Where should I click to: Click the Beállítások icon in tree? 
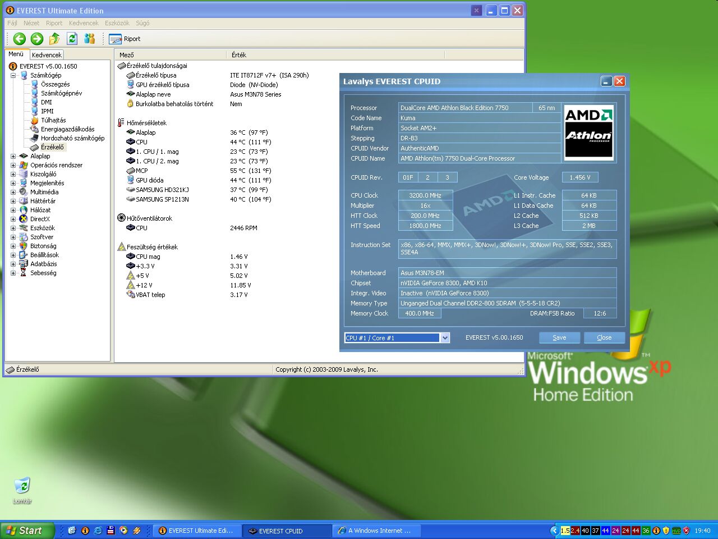click(24, 255)
